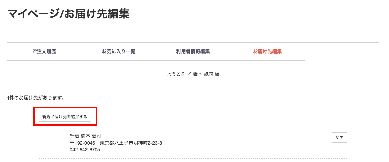Screen dimensions: 389x162
Task: Switch to the お気に入り一覧 tab
Action: [118, 51]
